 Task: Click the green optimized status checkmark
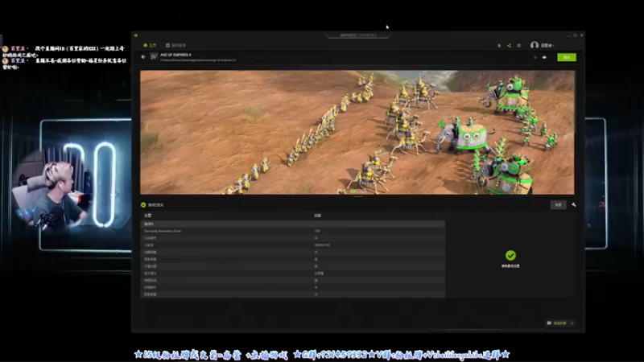(x=143, y=205)
